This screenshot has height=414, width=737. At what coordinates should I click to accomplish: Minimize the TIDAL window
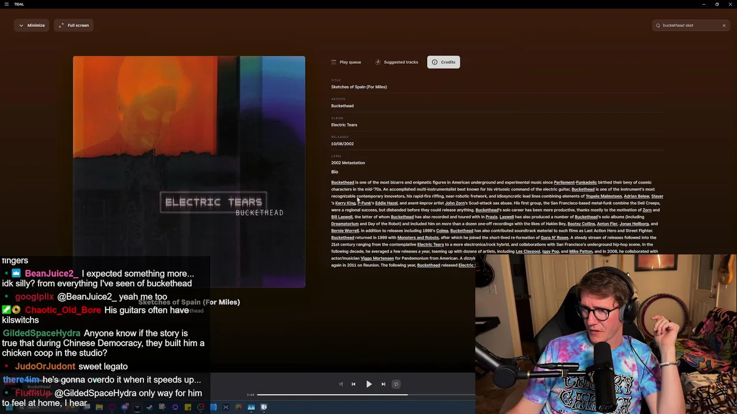[704, 4]
